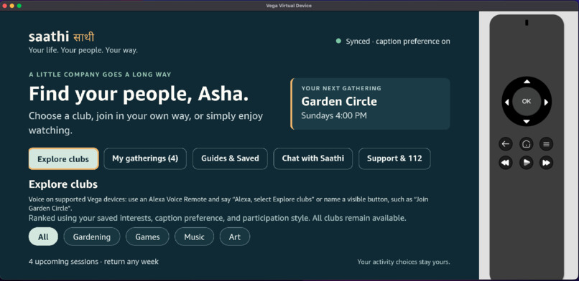
Task: Select the All filter chip
Action: [x=43, y=237]
